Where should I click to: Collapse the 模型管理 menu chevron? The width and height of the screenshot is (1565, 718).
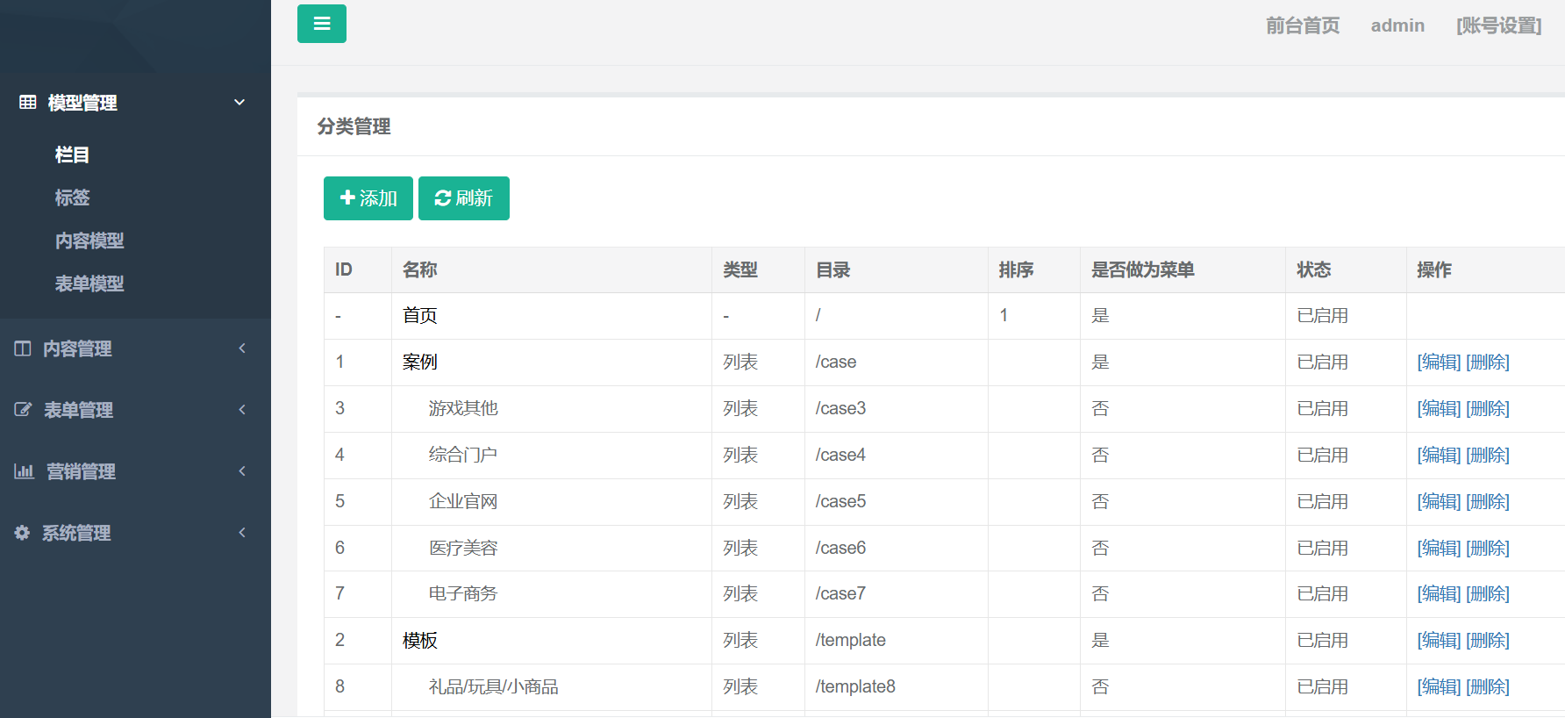pyautogui.click(x=239, y=103)
